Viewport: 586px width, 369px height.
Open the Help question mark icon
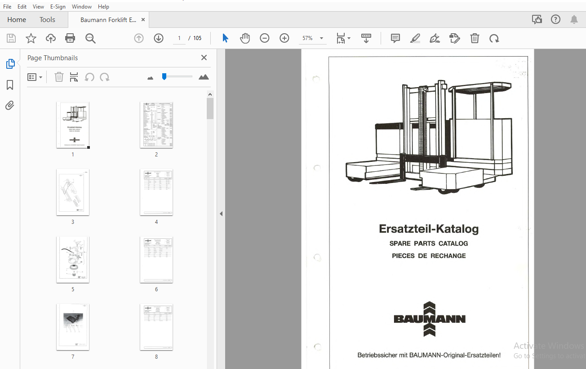556,19
